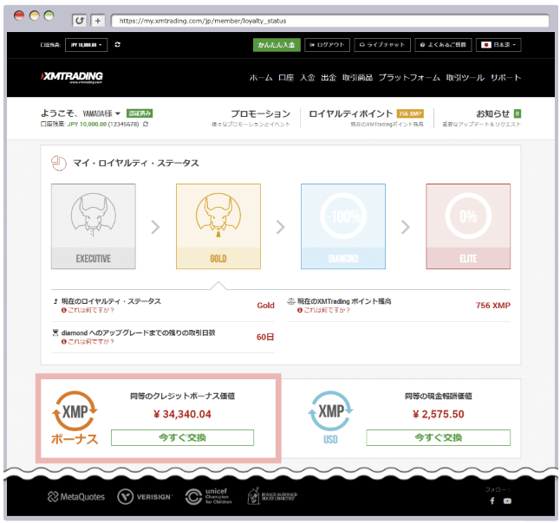Refresh icon next to account 12345678

[x=146, y=124]
